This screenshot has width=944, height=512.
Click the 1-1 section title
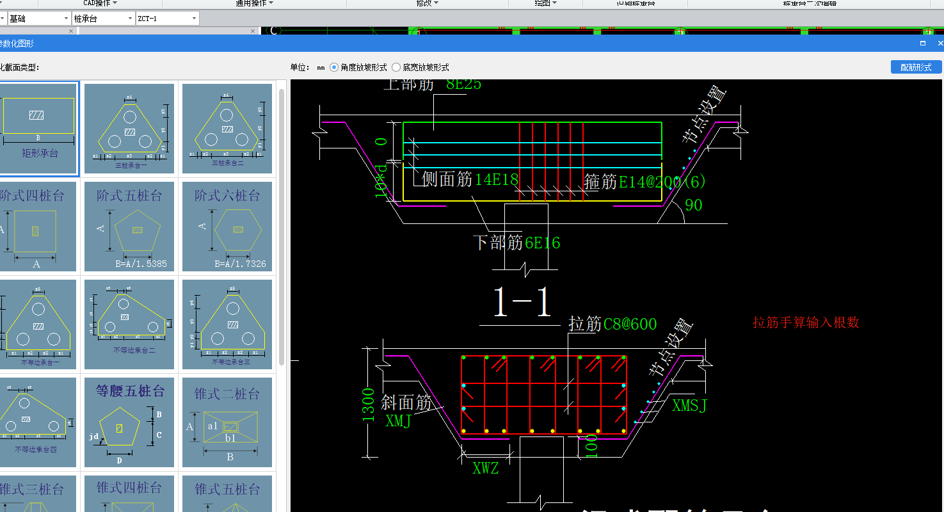pos(523,302)
